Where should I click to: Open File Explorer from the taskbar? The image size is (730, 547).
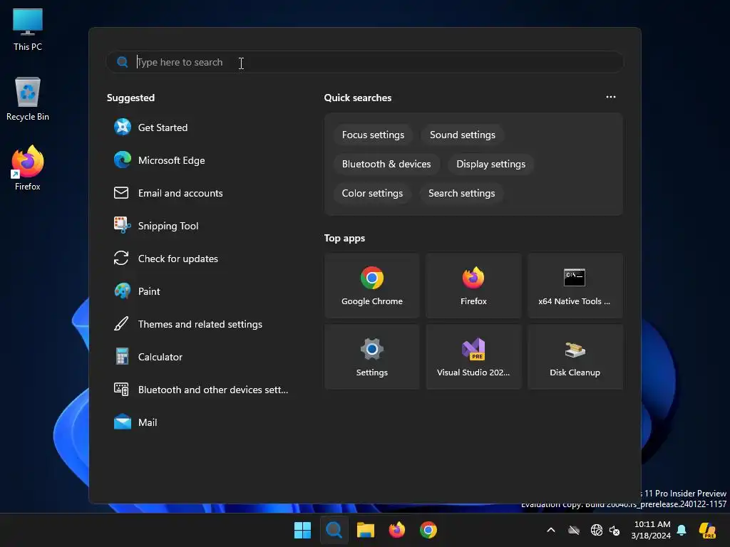[x=366, y=530]
